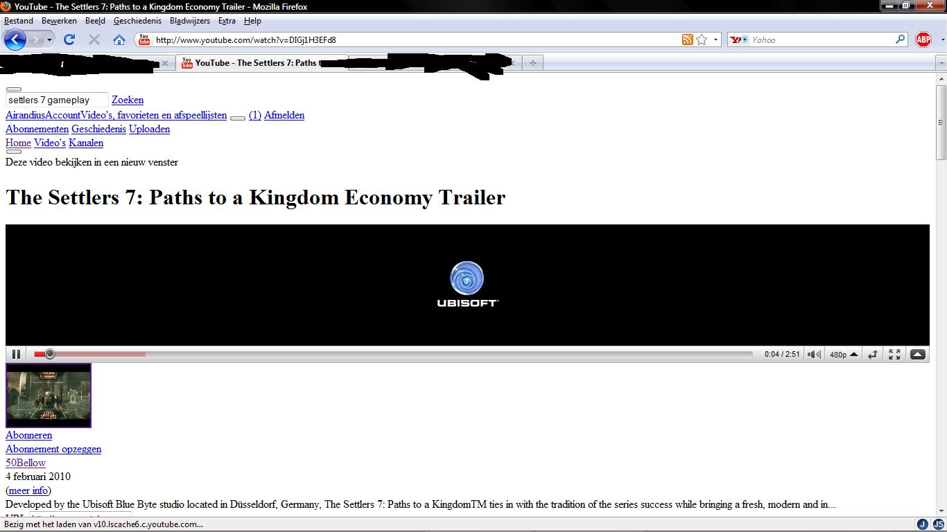Viewport: 947px width, 532px height.
Task: Open the Kanalen link
Action: point(86,143)
